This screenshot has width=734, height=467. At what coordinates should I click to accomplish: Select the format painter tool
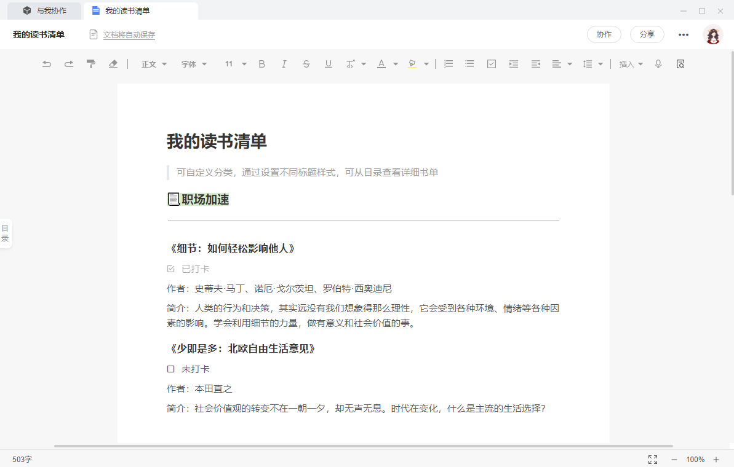[91, 64]
